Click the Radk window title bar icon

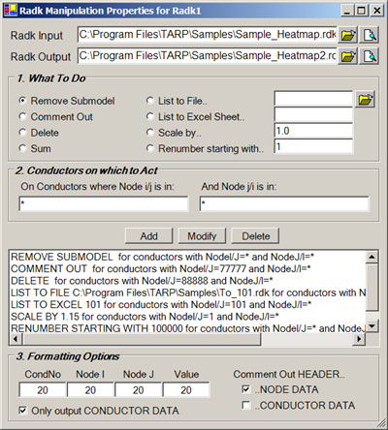[x=10, y=11]
